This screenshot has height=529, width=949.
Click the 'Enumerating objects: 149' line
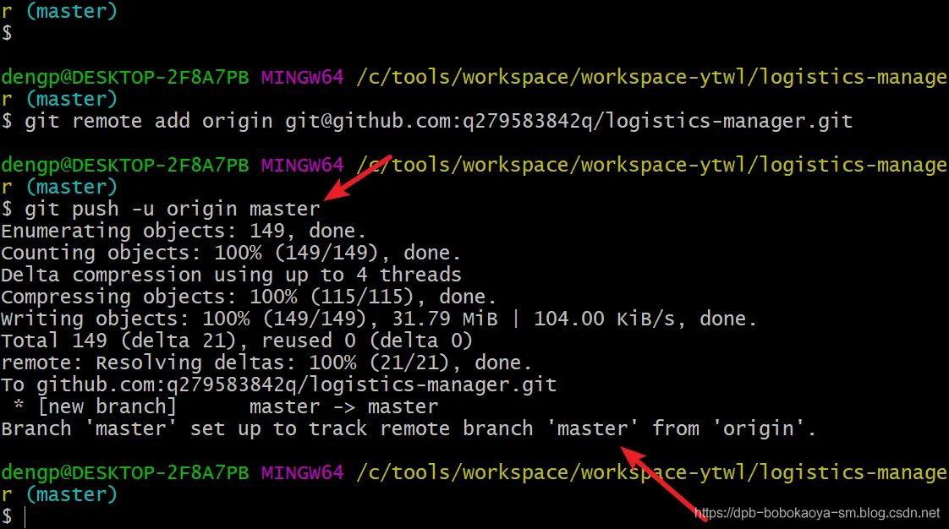point(184,231)
